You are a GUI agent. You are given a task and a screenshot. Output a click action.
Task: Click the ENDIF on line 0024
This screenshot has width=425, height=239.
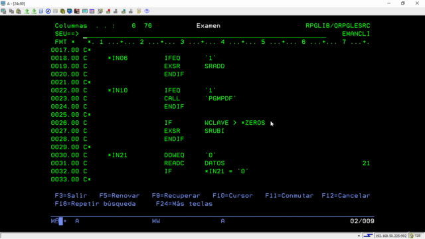[x=174, y=107]
